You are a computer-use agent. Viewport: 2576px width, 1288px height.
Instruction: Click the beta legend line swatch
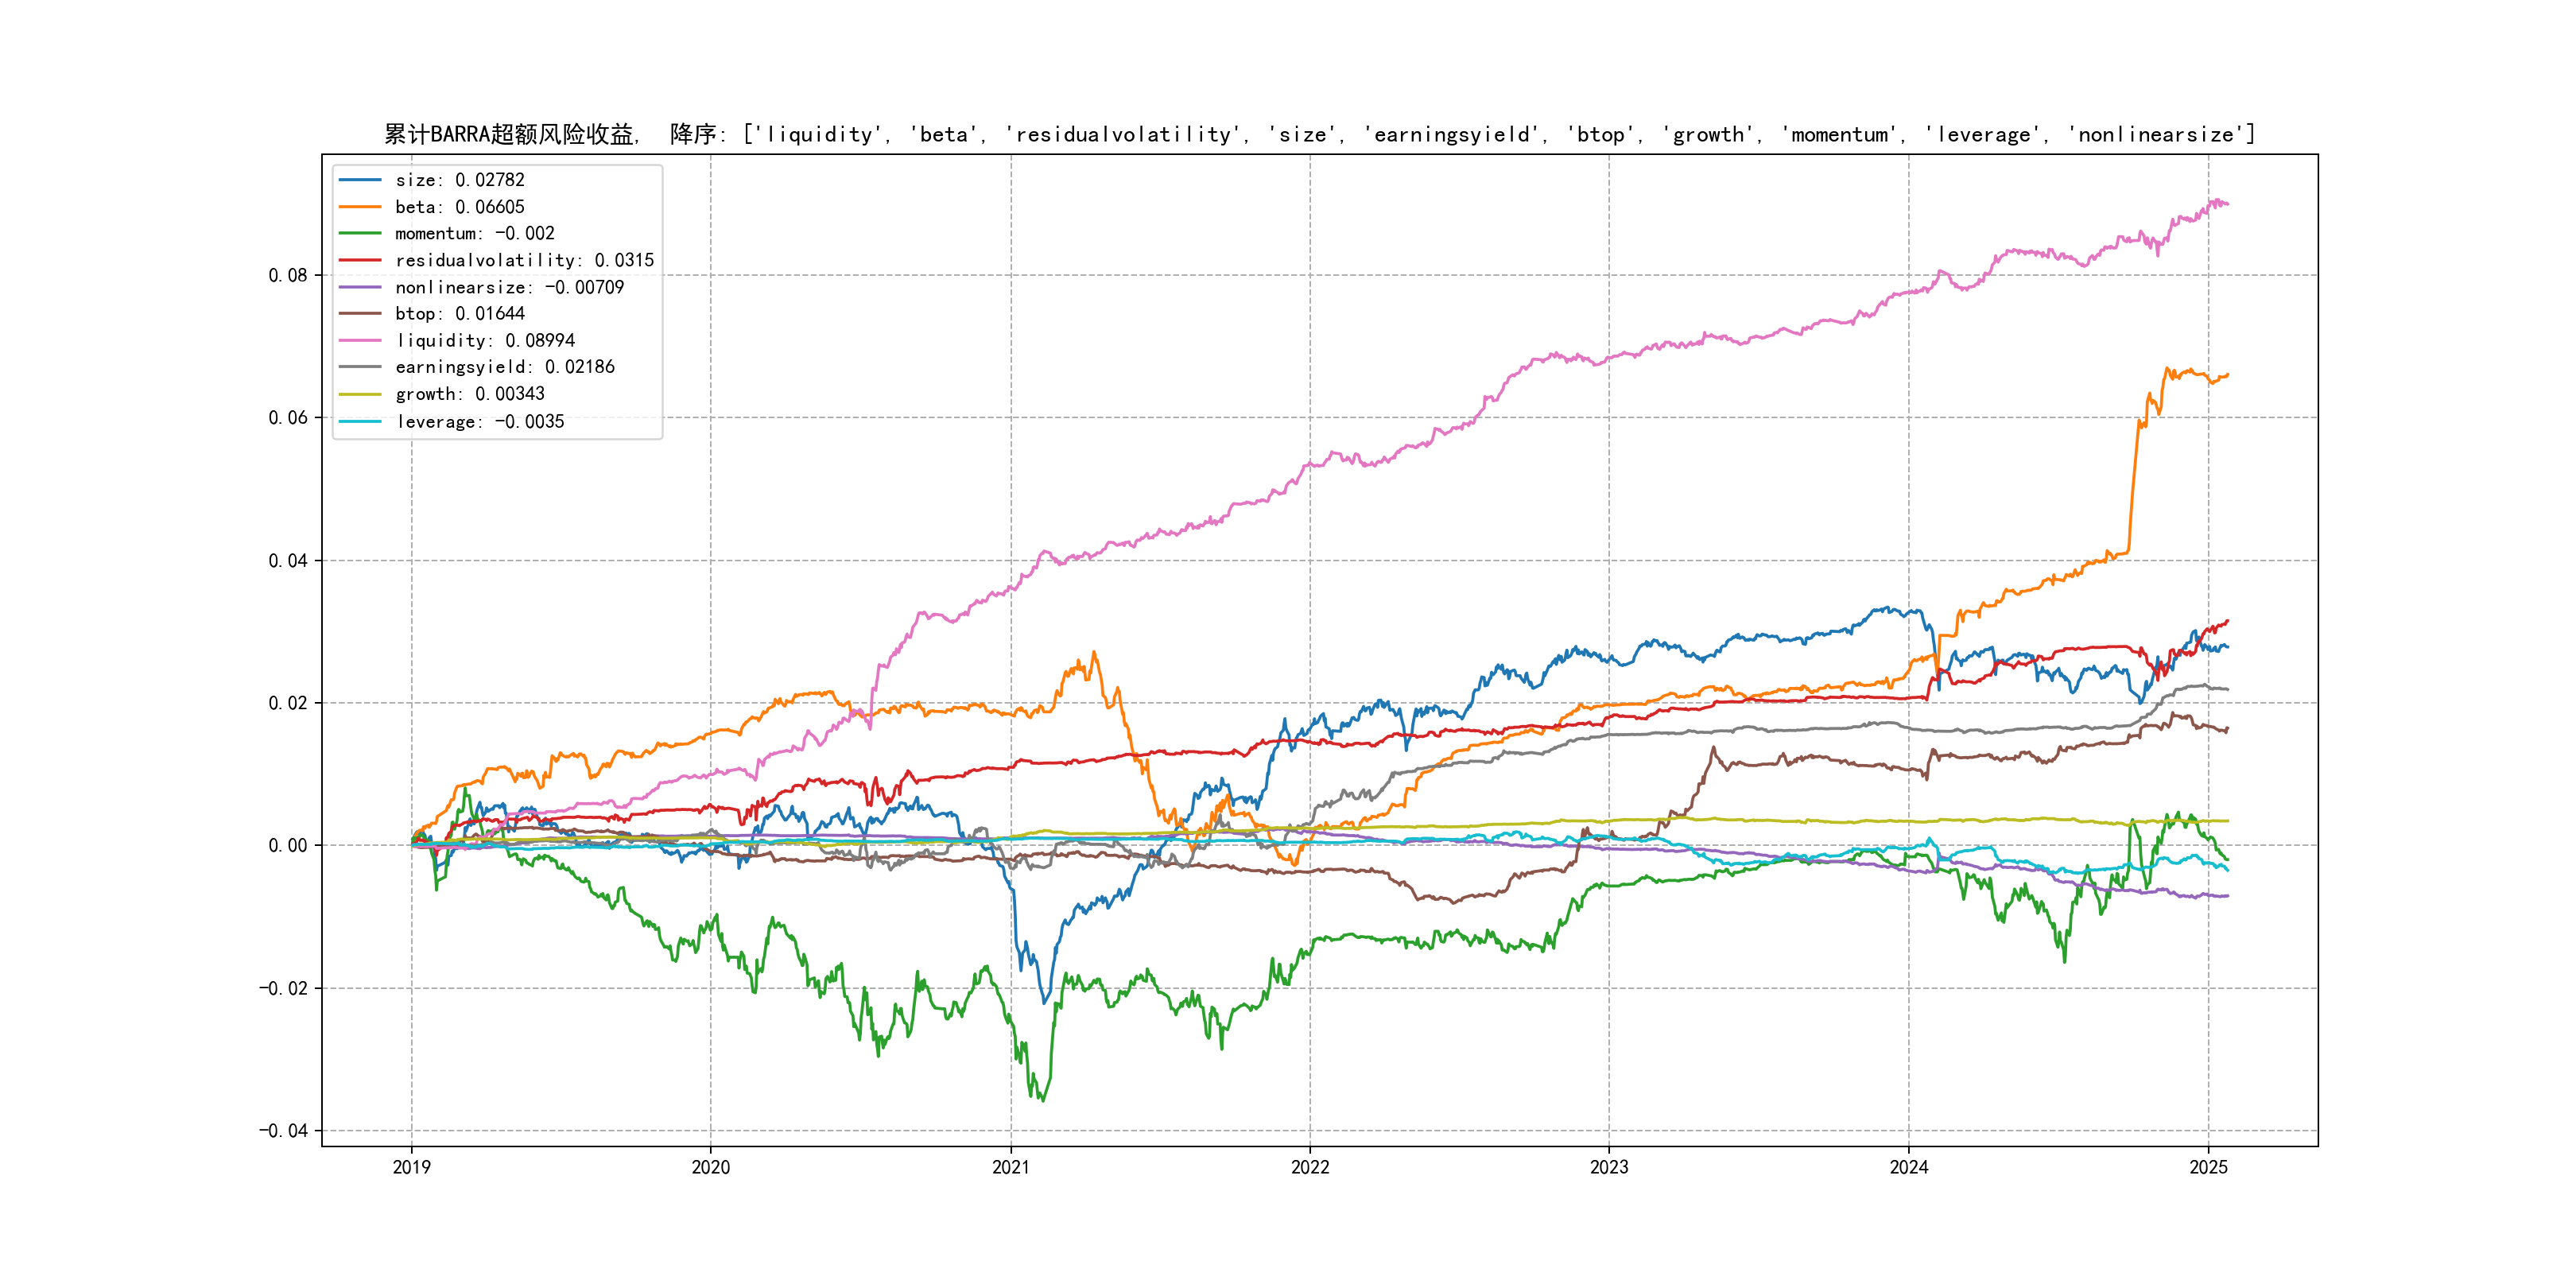click(x=360, y=207)
